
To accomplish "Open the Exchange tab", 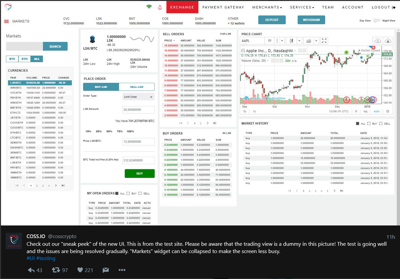I will pyautogui.click(x=182, y=7).
